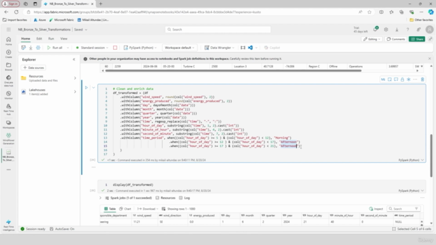
Task: Open in VS Code icon
Action: click(x=250, y=48)
